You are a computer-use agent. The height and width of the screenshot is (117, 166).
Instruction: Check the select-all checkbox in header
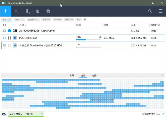coord(4,25)
